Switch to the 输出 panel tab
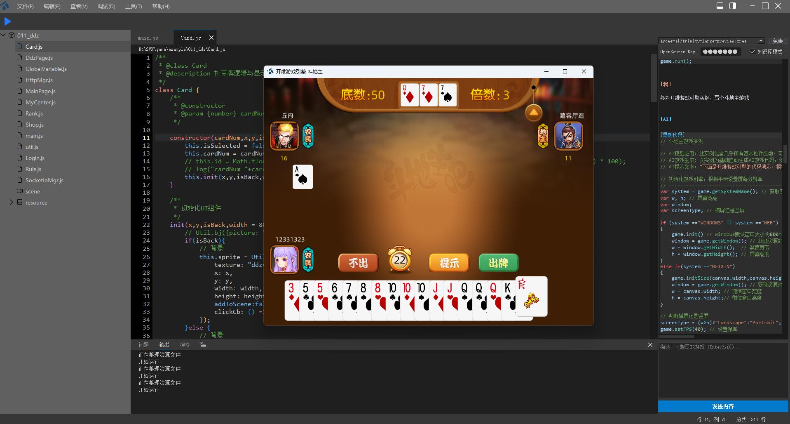This screenshot has width=790, height=424. 164,344
